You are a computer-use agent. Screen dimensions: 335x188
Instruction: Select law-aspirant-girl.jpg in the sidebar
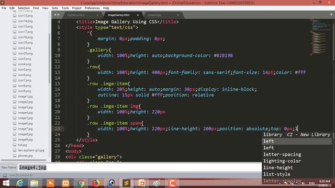click(31, 150)
